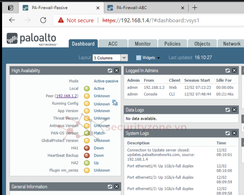
Task: Open the ACC tab
Action: [x=113, y=44]
